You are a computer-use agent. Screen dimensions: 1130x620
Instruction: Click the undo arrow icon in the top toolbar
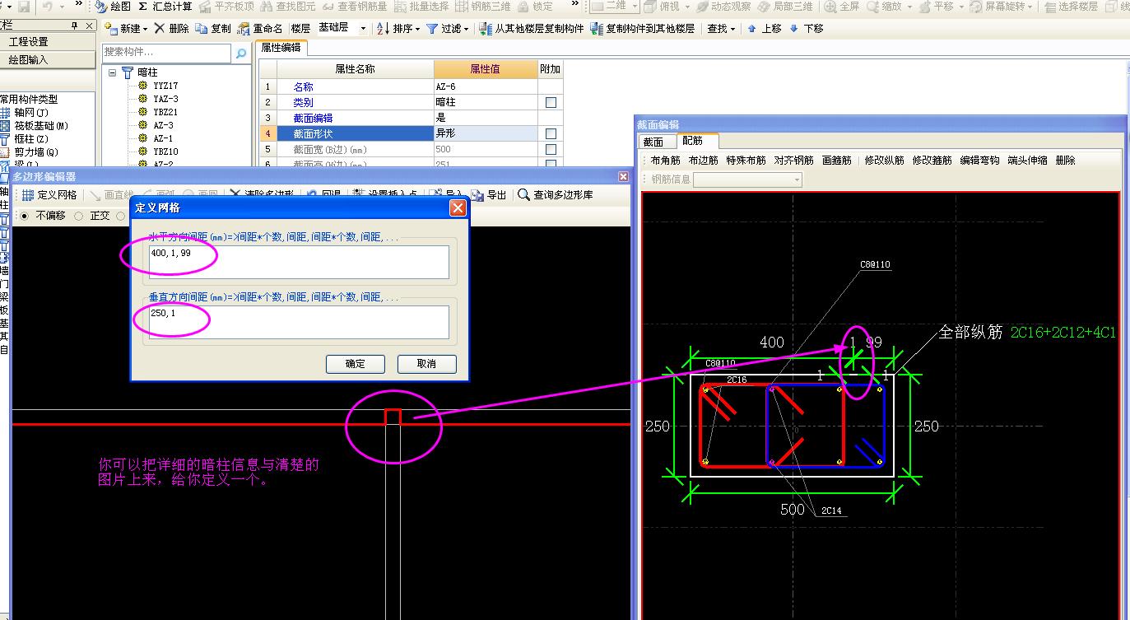tap(48, 7)
